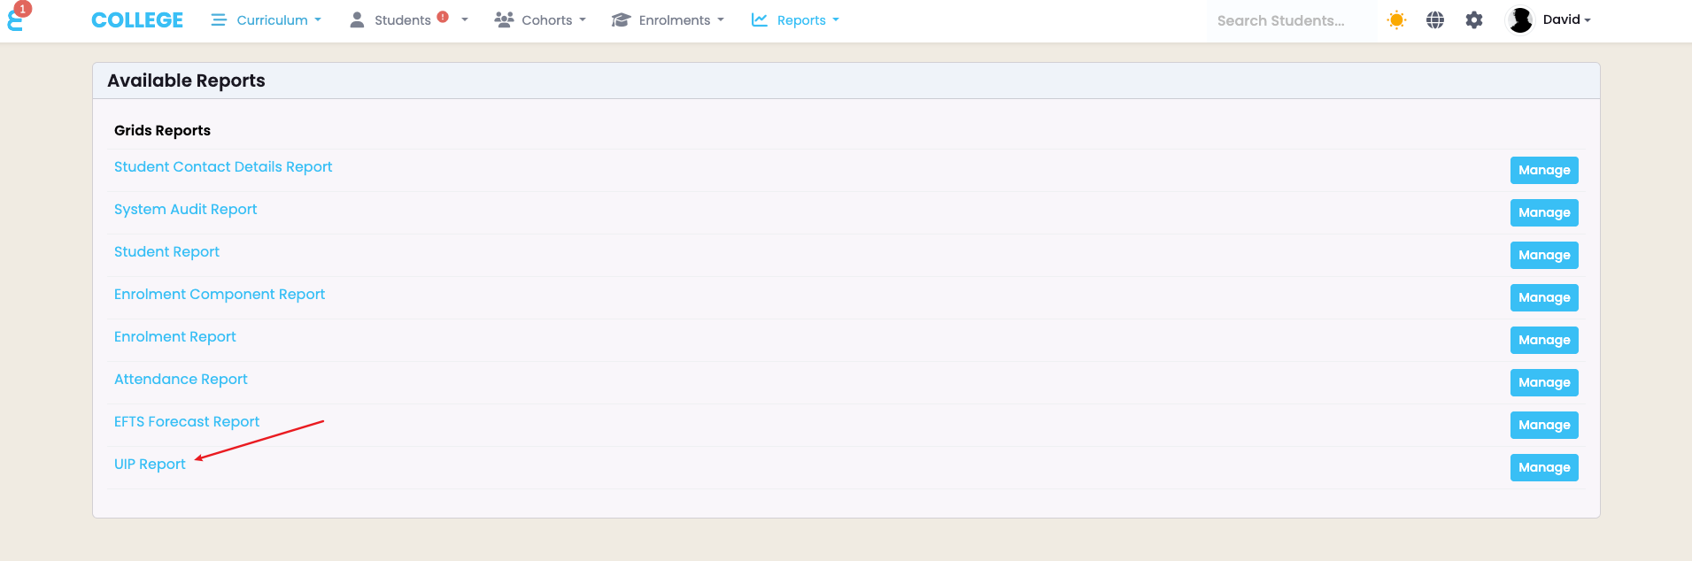Click the Curriculum list icon
1692x561 pixels.
pyautogui.click(x=219, y=19)
